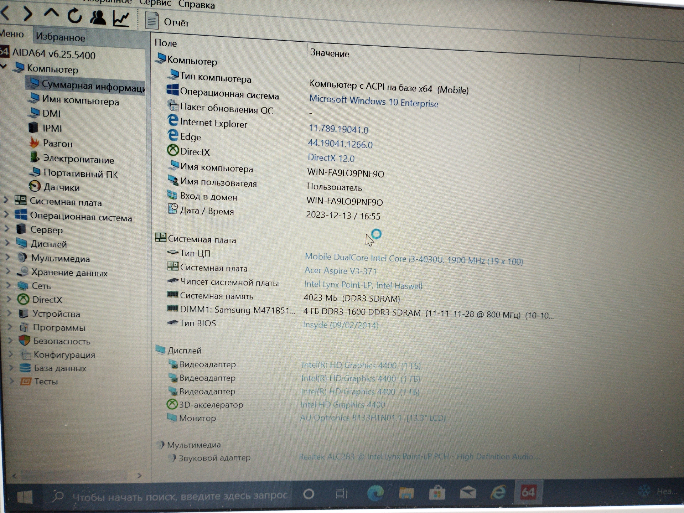Expand the Операционная система tree node
The image size is (684, 513).
(x=6, y=214)
